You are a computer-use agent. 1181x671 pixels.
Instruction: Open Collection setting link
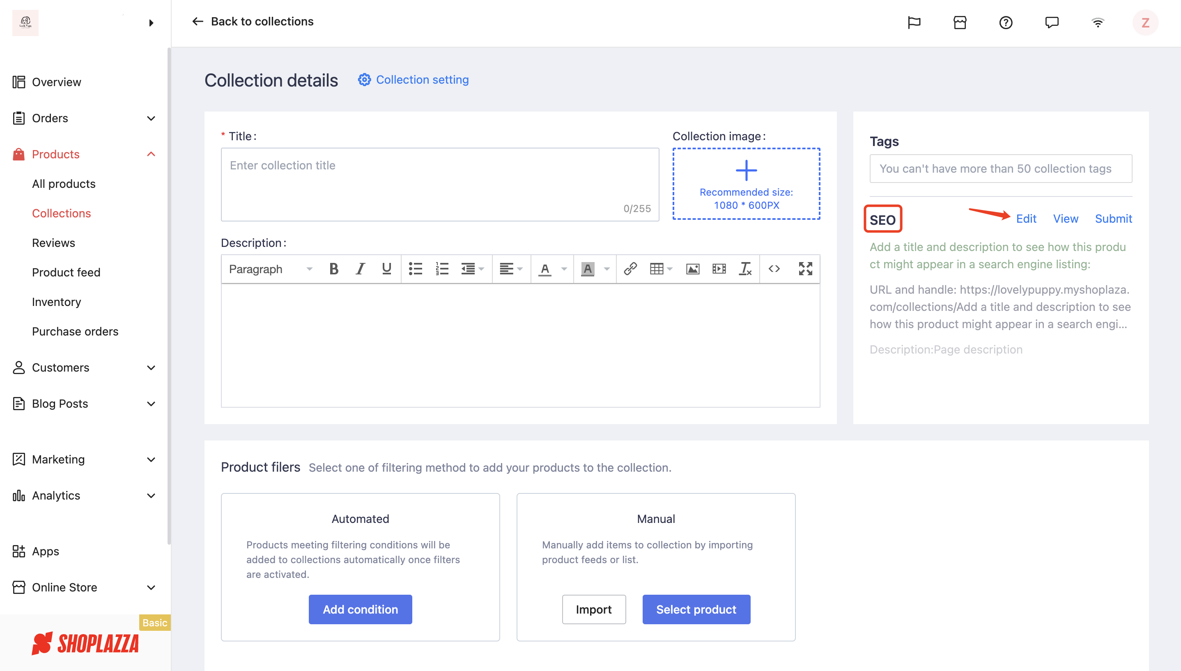422,80
